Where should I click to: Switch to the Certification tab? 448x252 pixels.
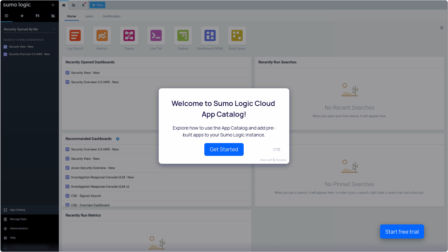(112, 16)
